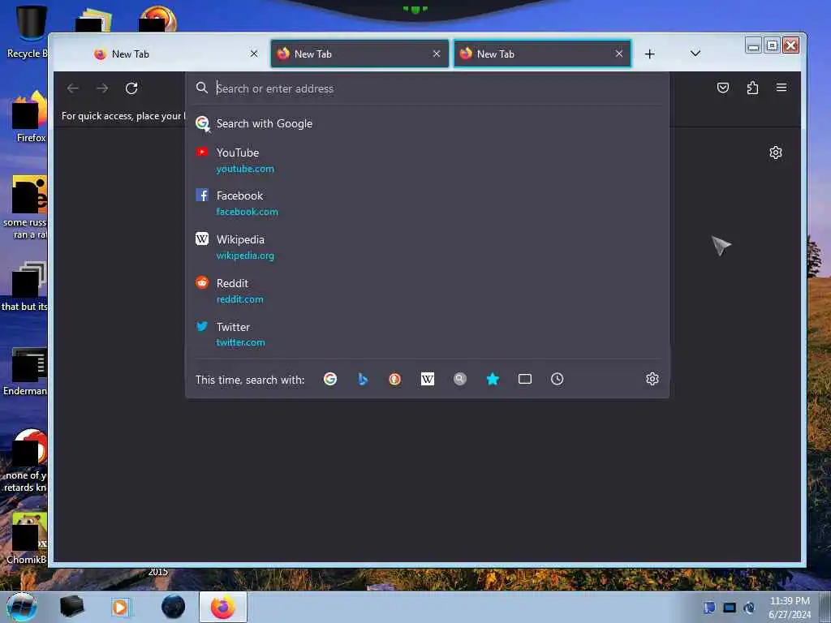Search this time with Google icon
Viewport: 831px width, 623px height.
[330, 379]
